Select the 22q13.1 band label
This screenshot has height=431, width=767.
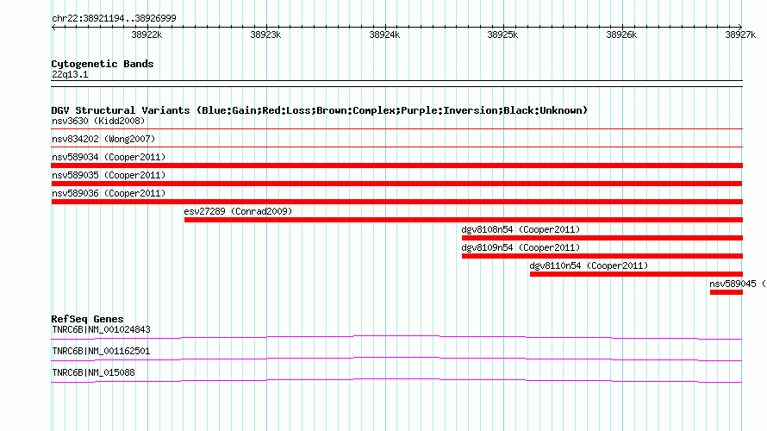(x=70, y=74)
